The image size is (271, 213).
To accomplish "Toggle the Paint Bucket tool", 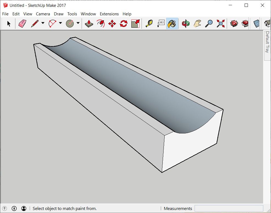I will point(172,24).
